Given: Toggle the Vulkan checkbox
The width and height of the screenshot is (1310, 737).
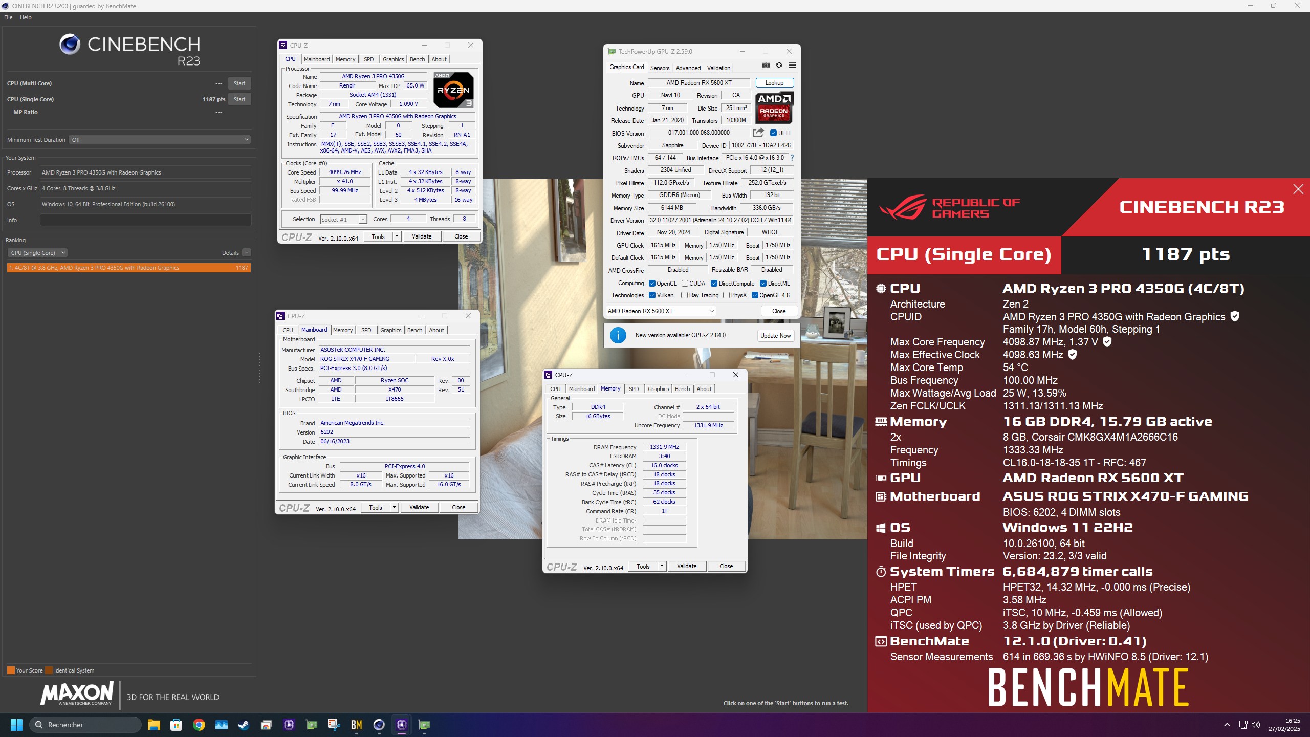Looking at the screenshot, I should click(652, 295).
